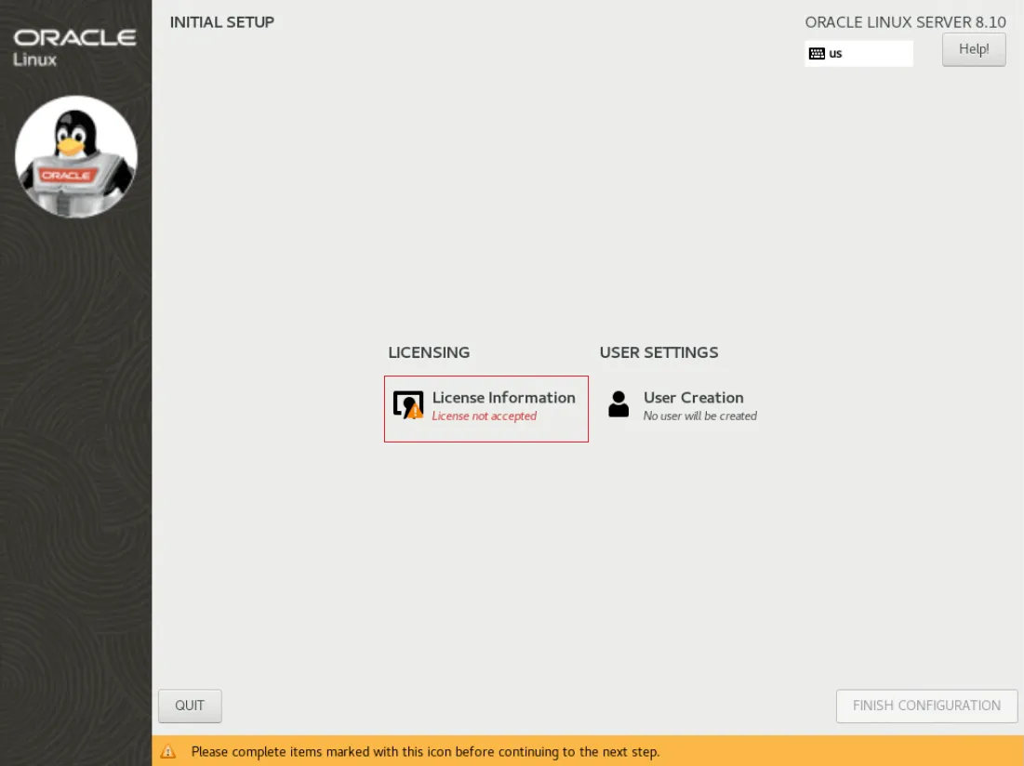Click the warning triangle on License Information
Image resolution: width=1024 pixels, height=766 pixels.
pos(416,412)
